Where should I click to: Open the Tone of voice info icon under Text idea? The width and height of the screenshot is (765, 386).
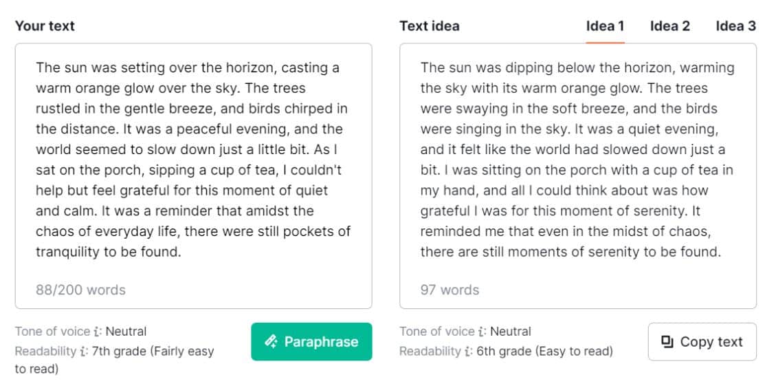click(483, 332)
